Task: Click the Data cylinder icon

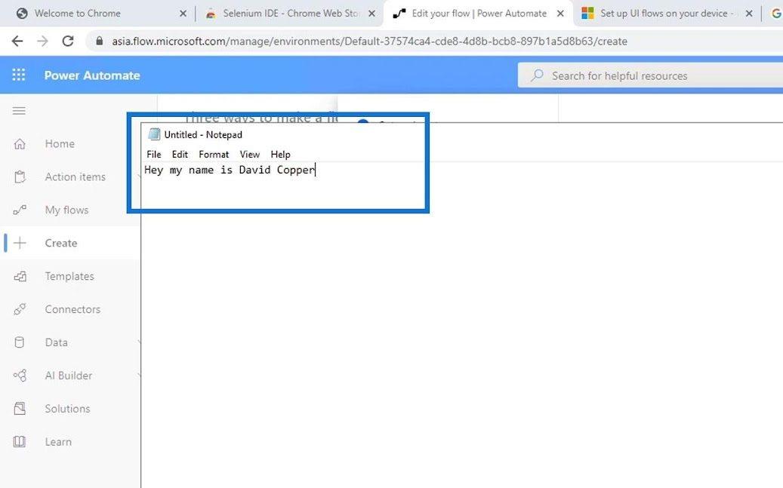Action: coord(20,342)
